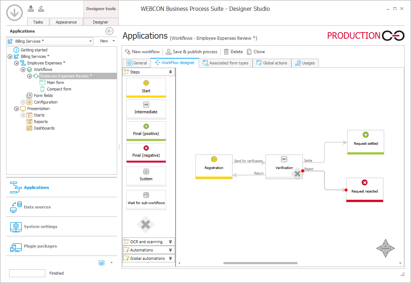Viewport: 411px width, 283px height.
Task: Click the Getting started info icon
Action: [x=16, y=50]
